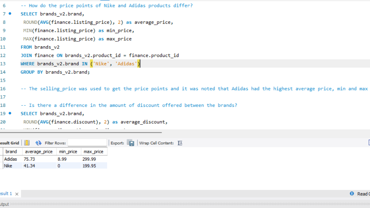Screen dimensions: 370x208
Task: Switch to the Result 1 tab
Action: 6,194
